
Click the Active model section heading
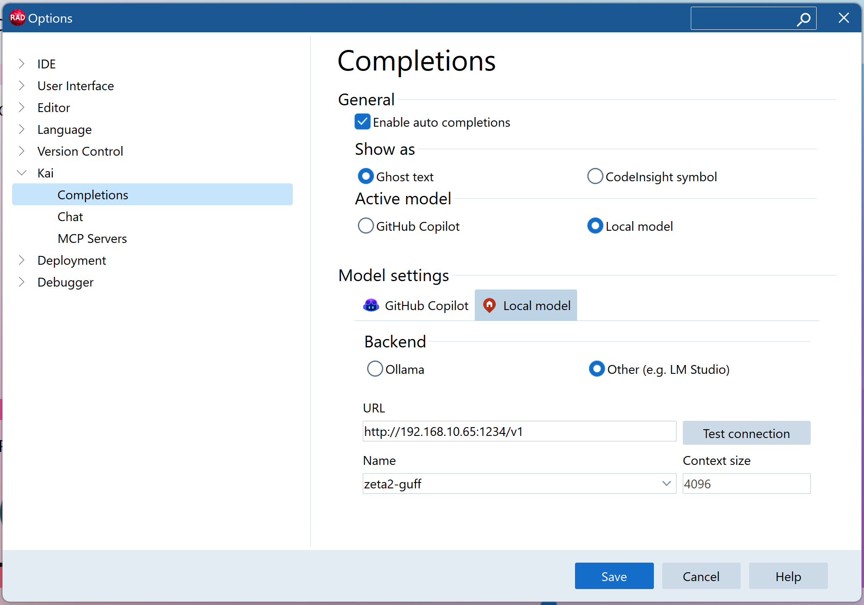403,198
